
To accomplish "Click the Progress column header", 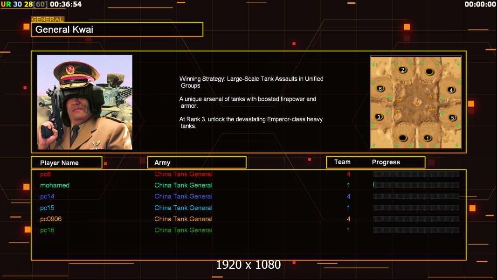I will [386, 162].
